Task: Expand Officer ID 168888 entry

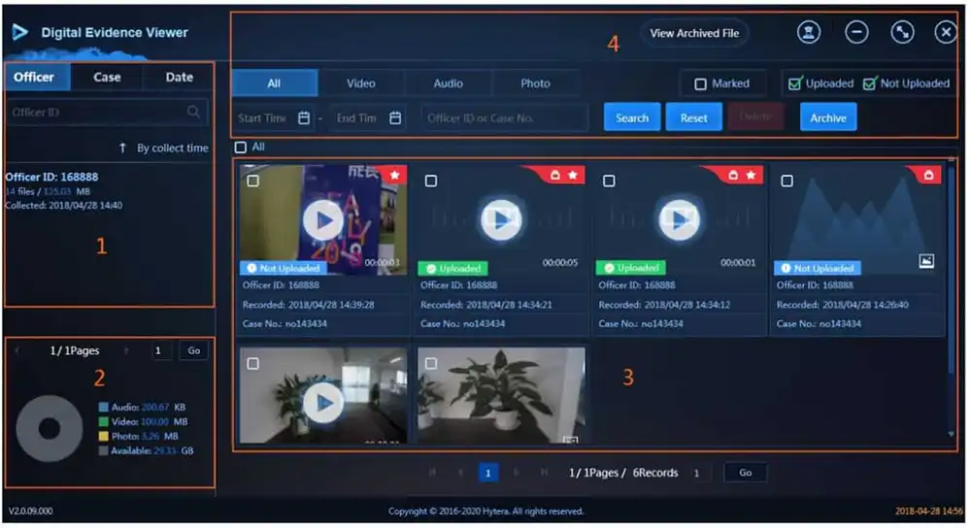Action: (x=51, y=178)
